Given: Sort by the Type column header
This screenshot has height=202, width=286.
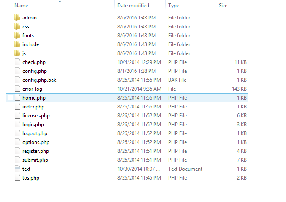Looking at the screenshot, I should 174,6.
